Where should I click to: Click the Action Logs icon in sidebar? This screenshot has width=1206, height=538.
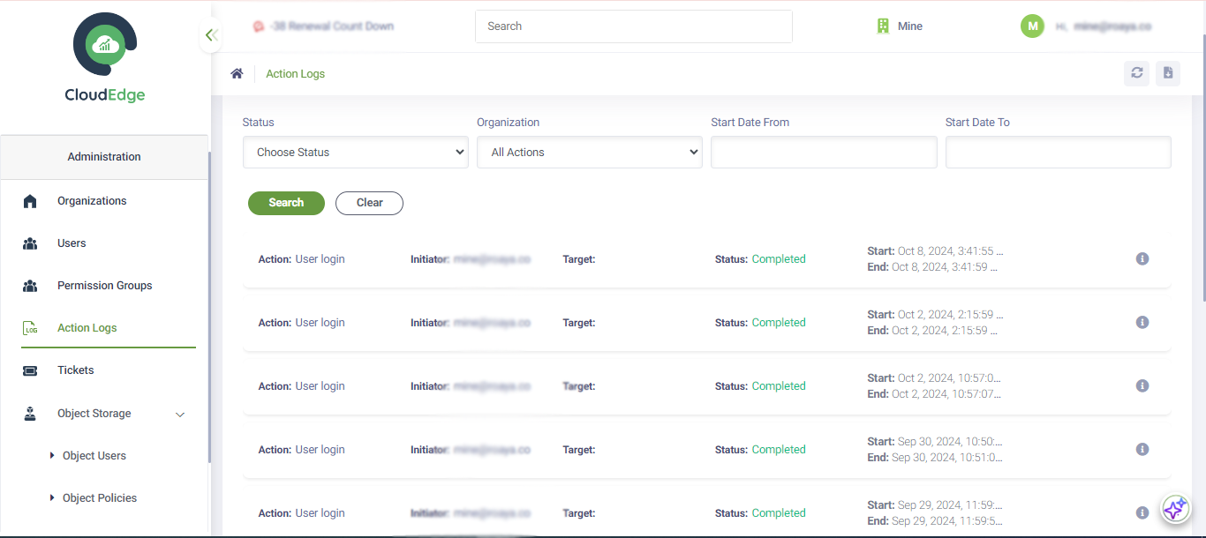tap(30, 328)
